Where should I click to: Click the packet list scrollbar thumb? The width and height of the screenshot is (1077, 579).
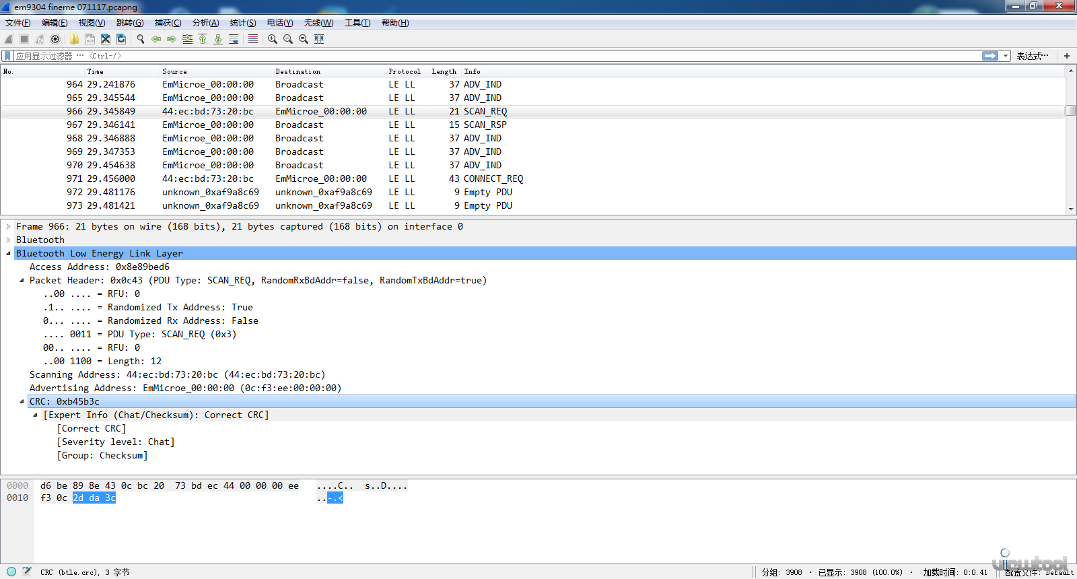(x=1071, y=110)
